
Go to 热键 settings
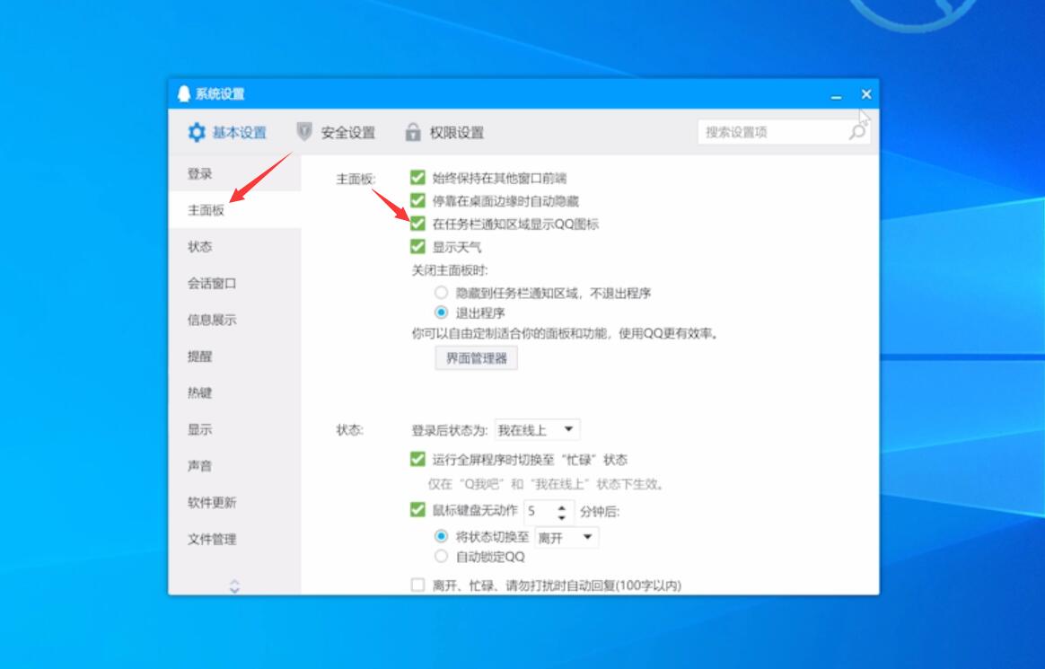pos(234,392)
